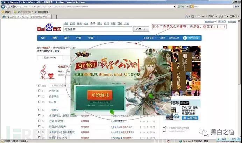Open the user account dropdown at top right
242x143 pixels.
[x=210, y=22]
